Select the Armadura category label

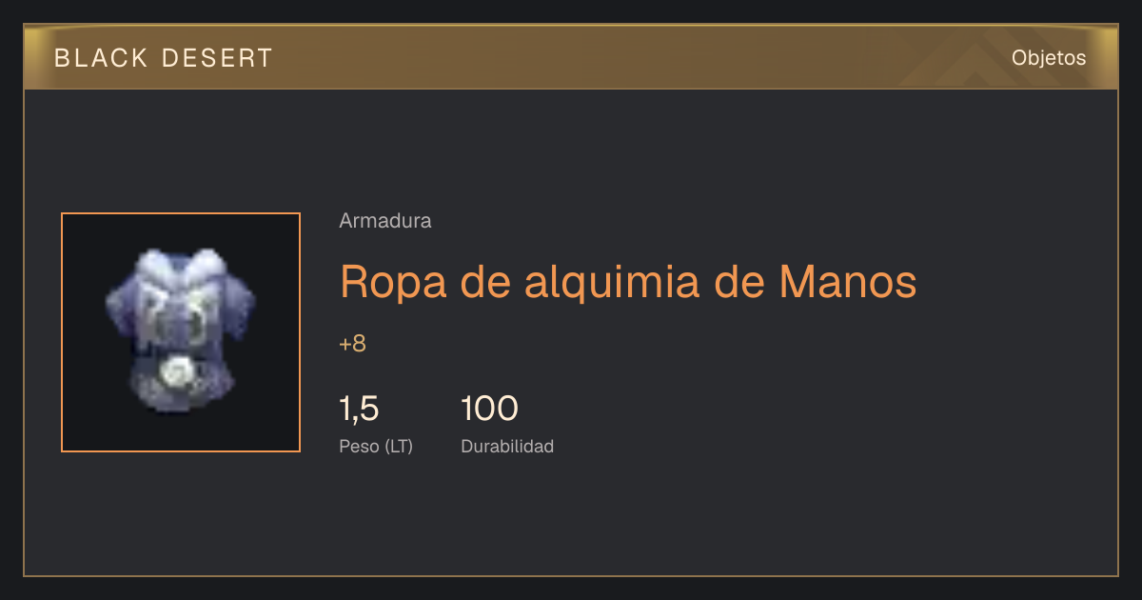click(x=385, y=221)
